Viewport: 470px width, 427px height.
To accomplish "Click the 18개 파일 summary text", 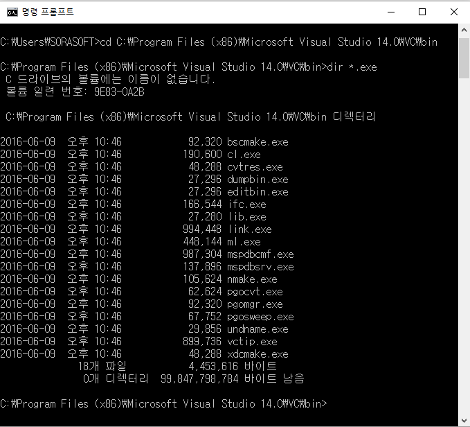I will (102, 367).
